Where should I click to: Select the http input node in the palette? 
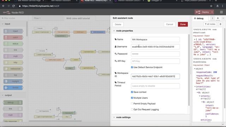click(x=13, y=62)
